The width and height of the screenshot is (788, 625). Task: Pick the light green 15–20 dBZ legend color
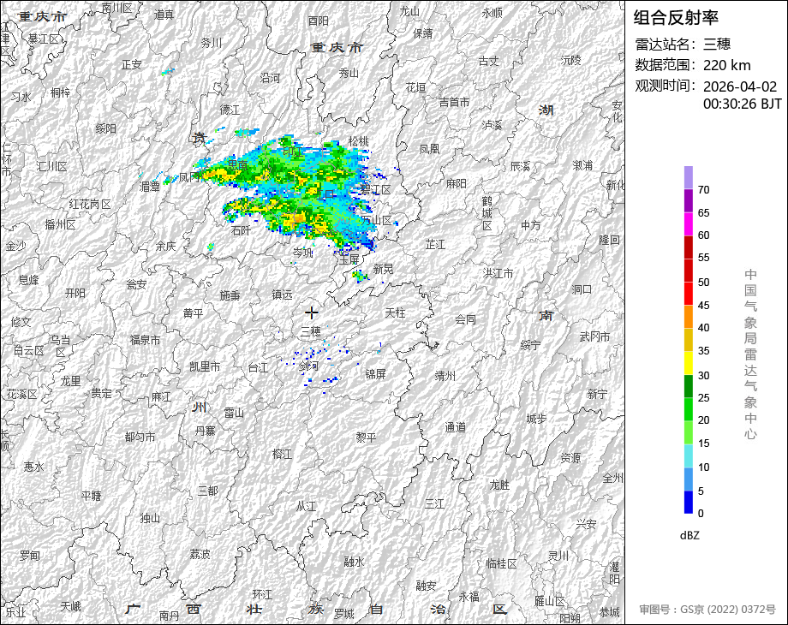pos(689,432)
